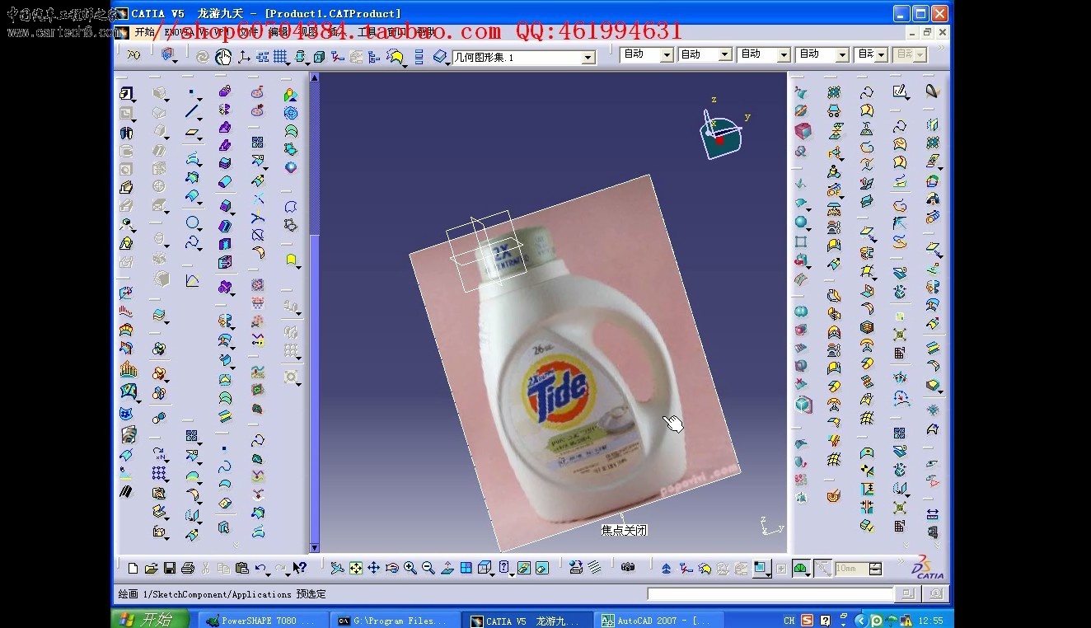The width and height of the screenshot is (1091, 628).
Task: Select the Rotate view tool
Action: point(391,568)
